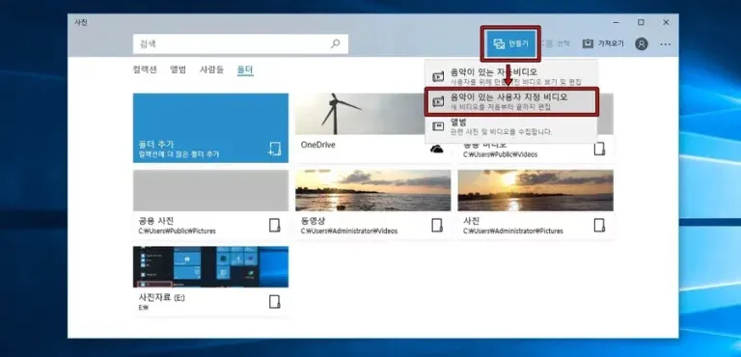Open the user account avatar icon
The image size is (741, 357).
point(642,44)
